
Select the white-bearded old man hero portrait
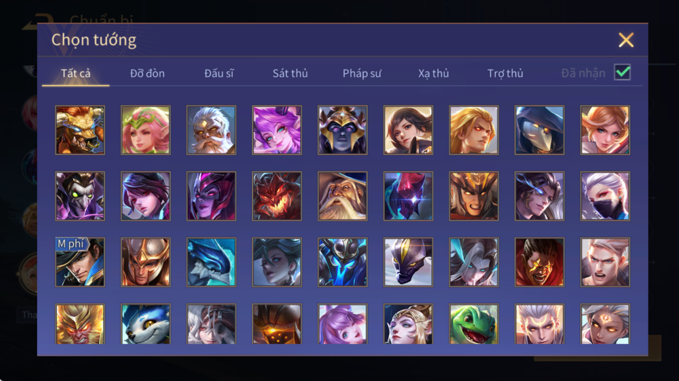pyautogui.click(x=211, y=130)
